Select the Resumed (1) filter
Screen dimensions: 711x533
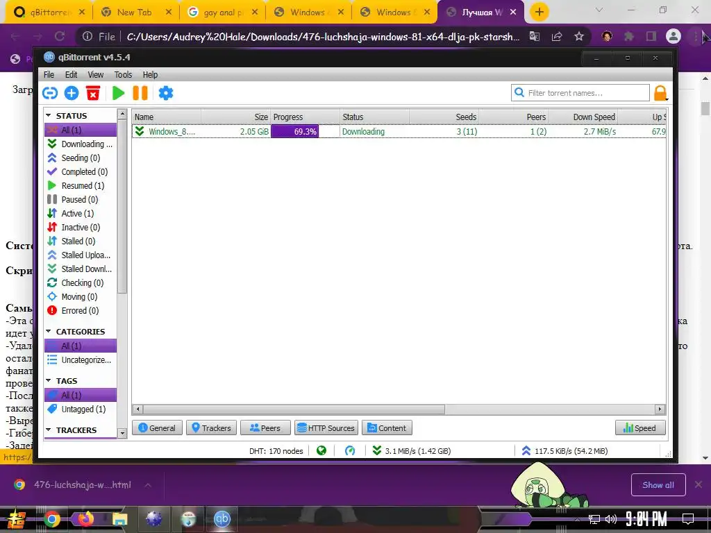point(81,186)
